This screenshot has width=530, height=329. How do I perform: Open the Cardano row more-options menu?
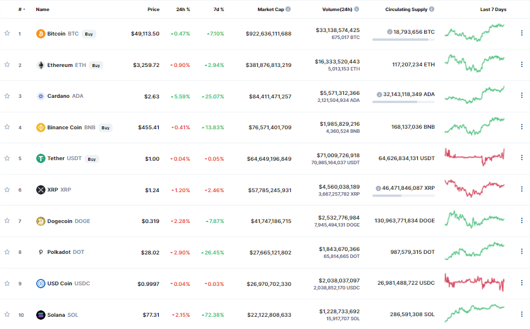[x=522, y=95]
